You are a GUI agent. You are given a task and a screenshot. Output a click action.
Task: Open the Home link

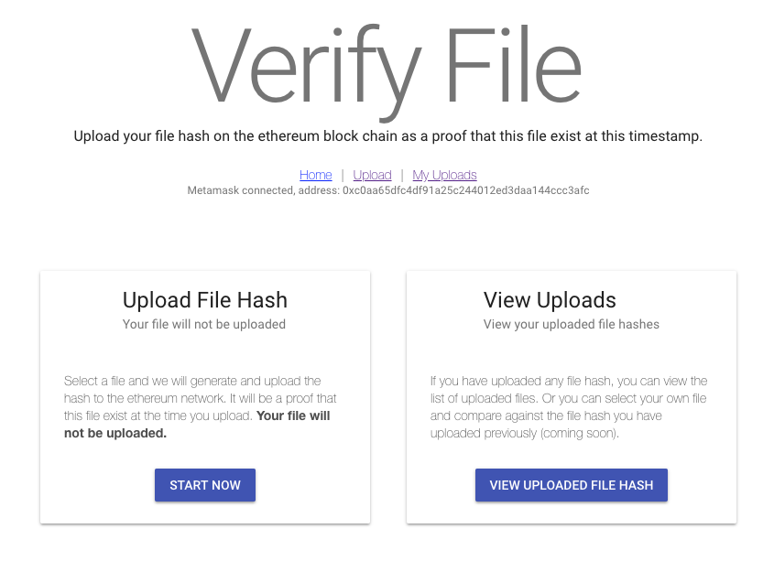click(x=315, y=175)
